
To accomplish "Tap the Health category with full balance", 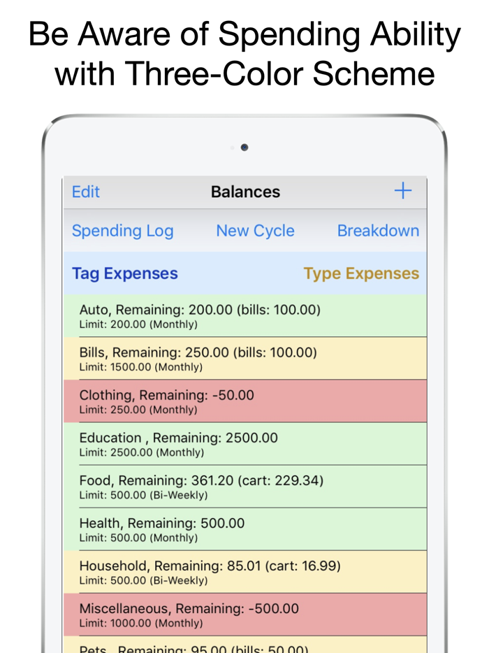I will pos(245,530).
